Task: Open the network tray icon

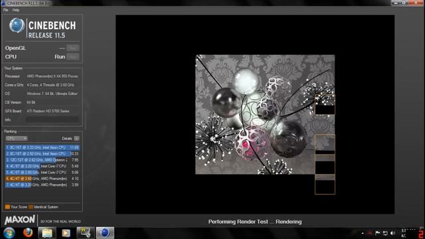Action: 385,233
